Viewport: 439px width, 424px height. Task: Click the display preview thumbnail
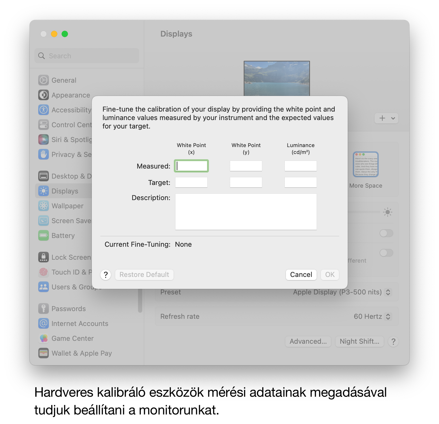click(x=277, y=78)
